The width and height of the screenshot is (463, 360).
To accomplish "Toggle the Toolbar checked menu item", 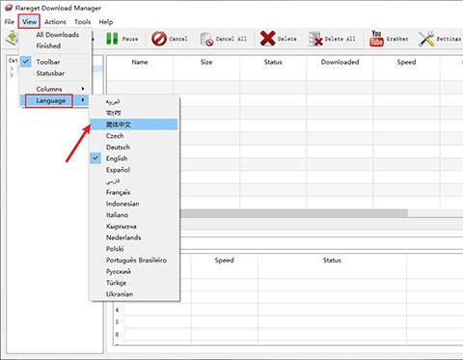I will 55,62.
